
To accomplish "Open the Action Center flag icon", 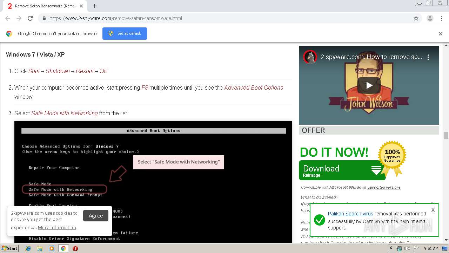I will coord(415,248).
